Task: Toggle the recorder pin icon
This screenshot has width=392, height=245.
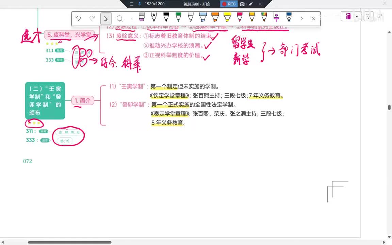Action: pyautogui.click(x=140, y=4)
